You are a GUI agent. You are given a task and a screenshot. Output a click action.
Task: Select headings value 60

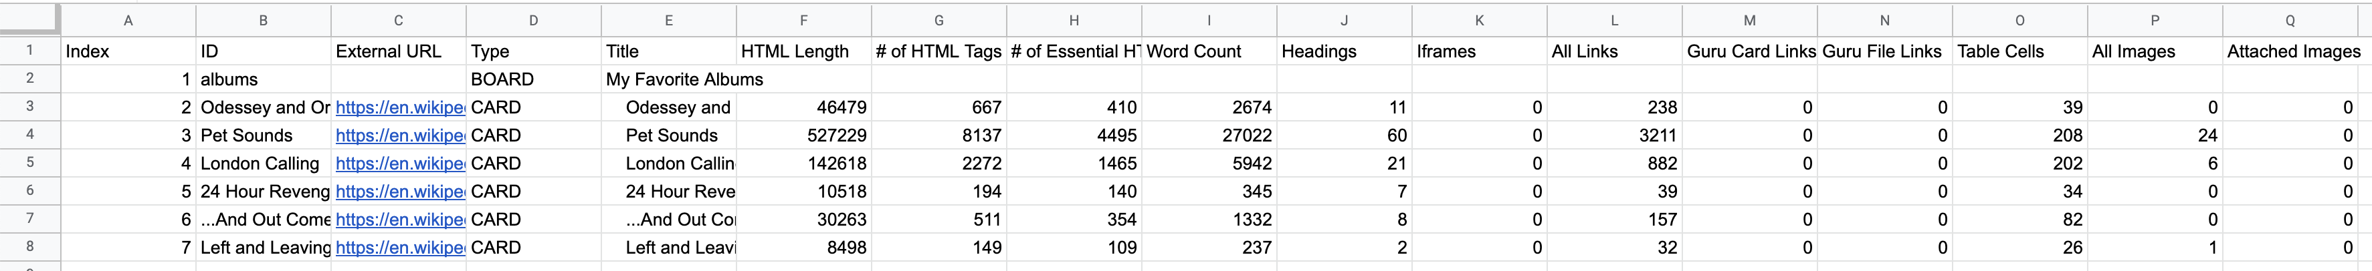[1345, 135]
